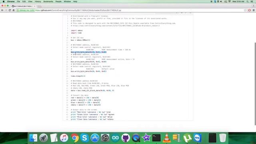Launch Skype from the dock
This screenshot has height=144, width=256.
84,138
